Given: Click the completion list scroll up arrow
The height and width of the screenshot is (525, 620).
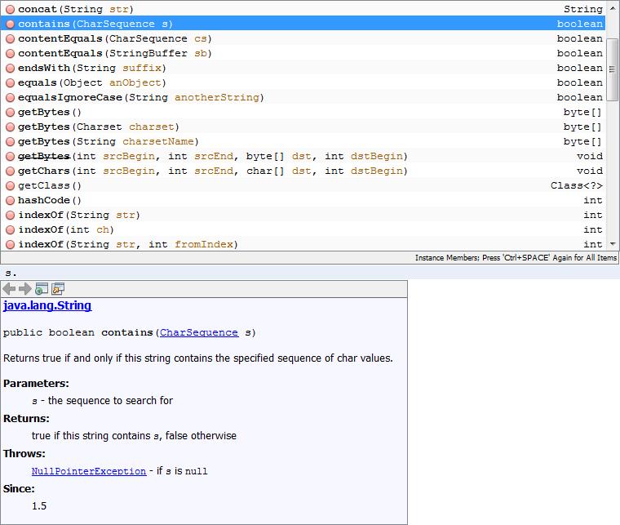Looking at the screenshot, I should (x=612, y=8).
